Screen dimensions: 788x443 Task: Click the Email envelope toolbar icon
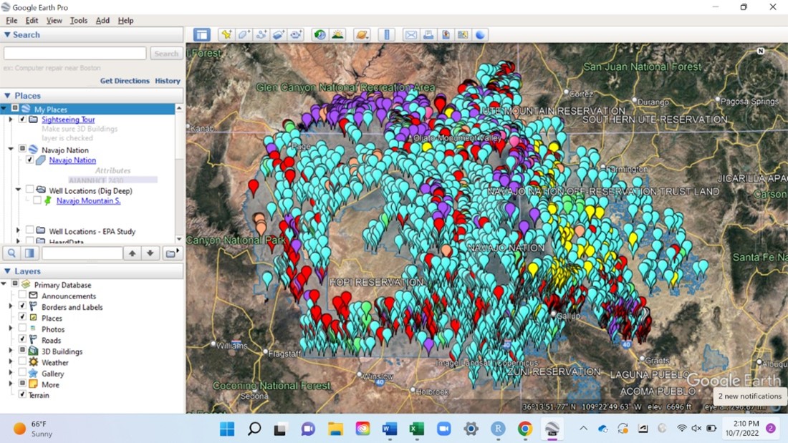pos(410,34)
